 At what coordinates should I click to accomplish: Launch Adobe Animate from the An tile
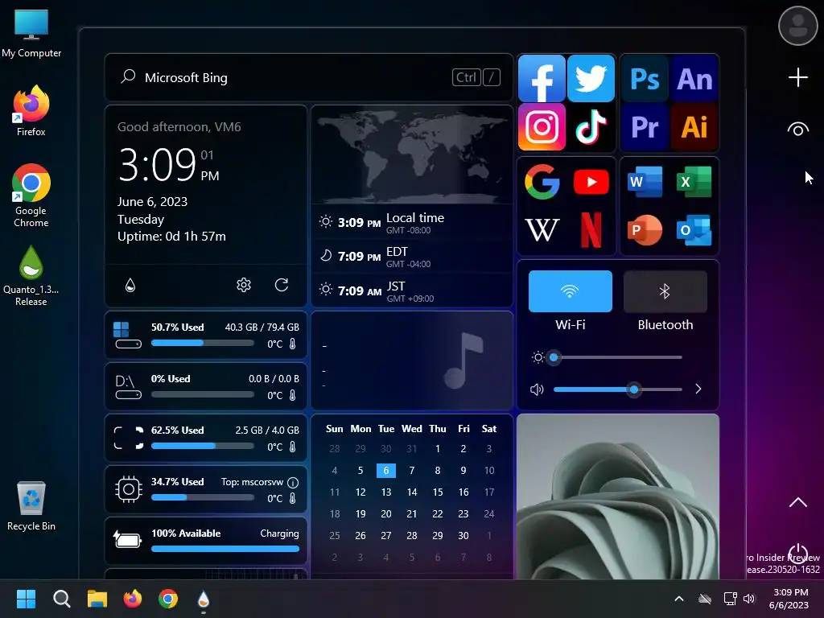tap(694, 79)
